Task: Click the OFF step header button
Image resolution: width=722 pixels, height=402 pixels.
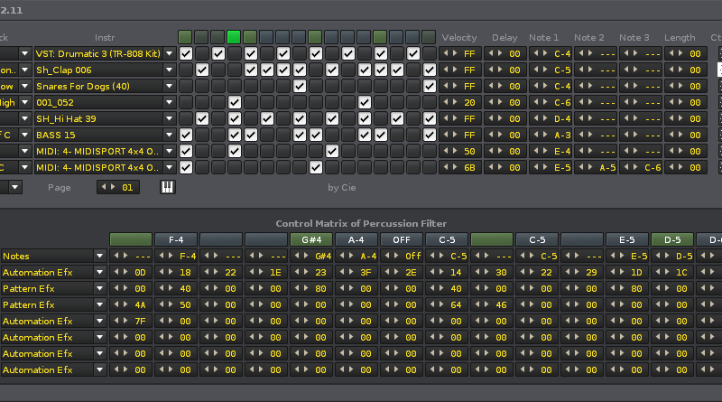Action: click(x=402, y=240)
